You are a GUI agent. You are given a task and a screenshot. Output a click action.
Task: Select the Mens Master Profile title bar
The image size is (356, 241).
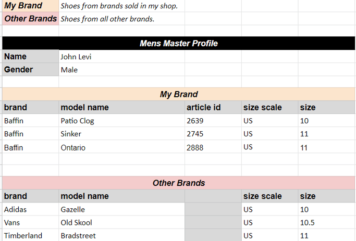click(x=179, y=43)
